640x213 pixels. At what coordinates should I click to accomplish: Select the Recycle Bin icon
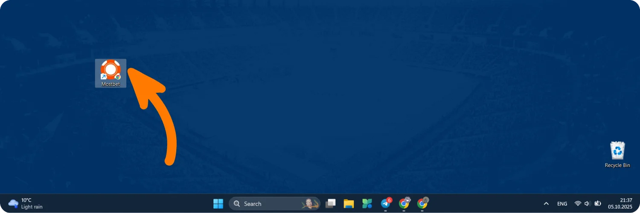click(617, 155)
